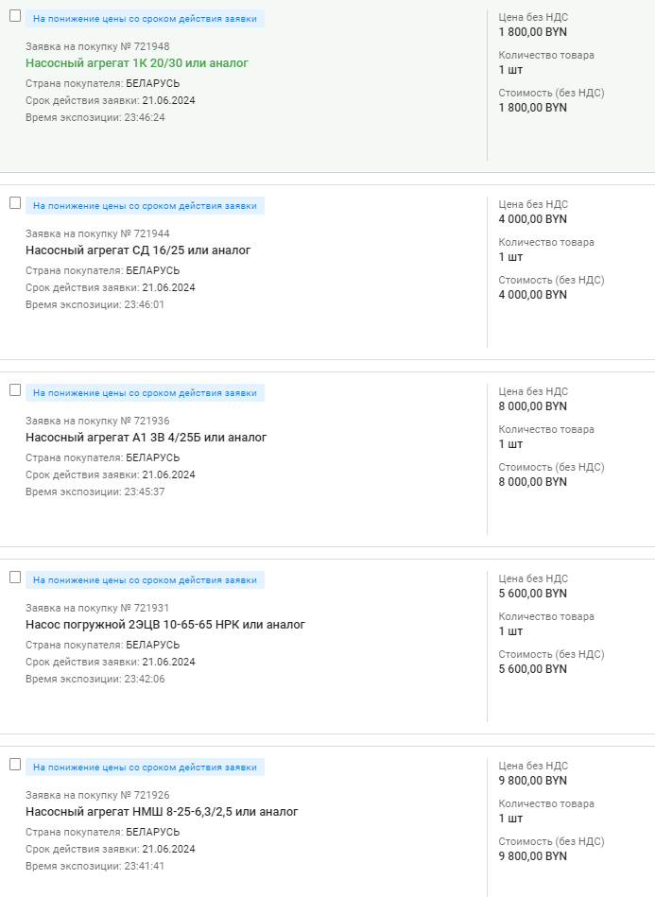Click 'Заявка на покупку № 721936' label
655x897 pixels.
coord(97,421)
